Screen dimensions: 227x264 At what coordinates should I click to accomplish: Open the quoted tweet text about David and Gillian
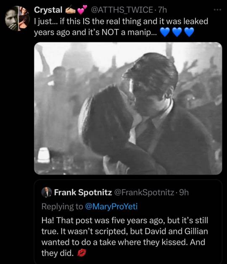[125, 237]
